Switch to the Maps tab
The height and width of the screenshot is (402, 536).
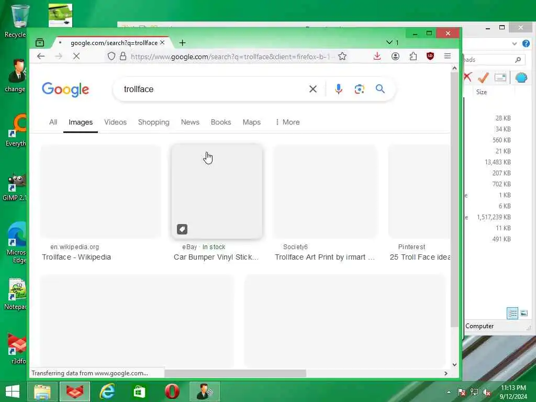click(x=252, y=122)
